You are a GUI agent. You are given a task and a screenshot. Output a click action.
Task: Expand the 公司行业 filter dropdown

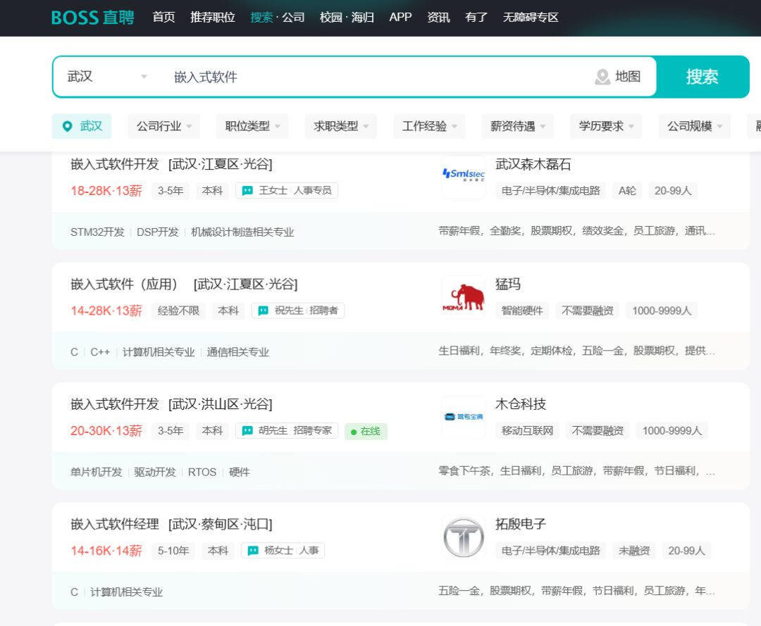[x=164, y=126]
